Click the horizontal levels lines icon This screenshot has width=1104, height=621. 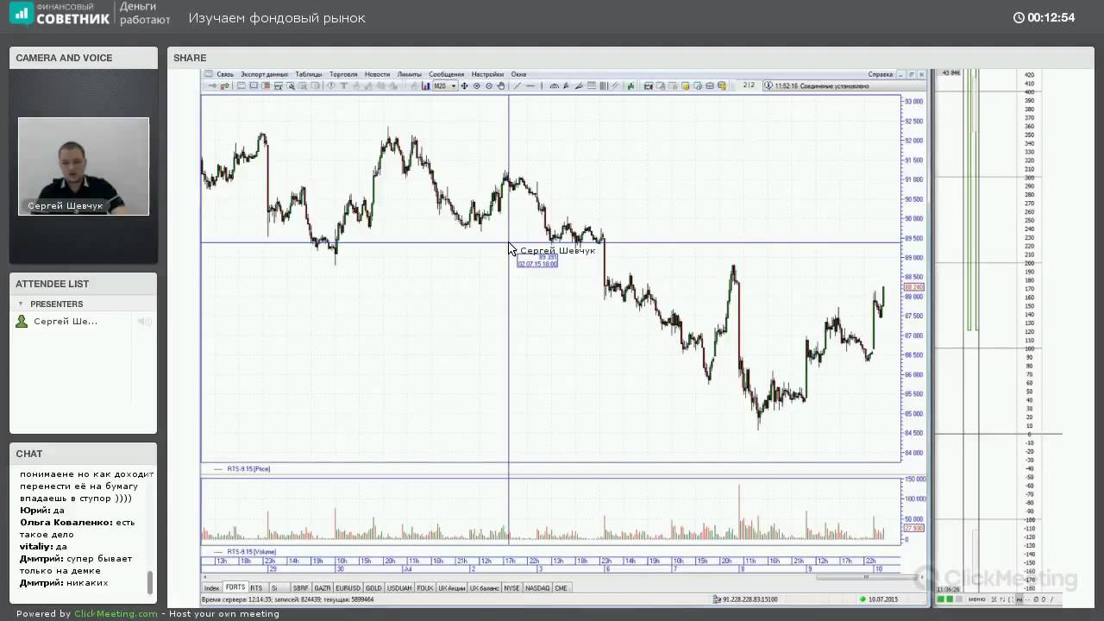[x=592, y=85]
